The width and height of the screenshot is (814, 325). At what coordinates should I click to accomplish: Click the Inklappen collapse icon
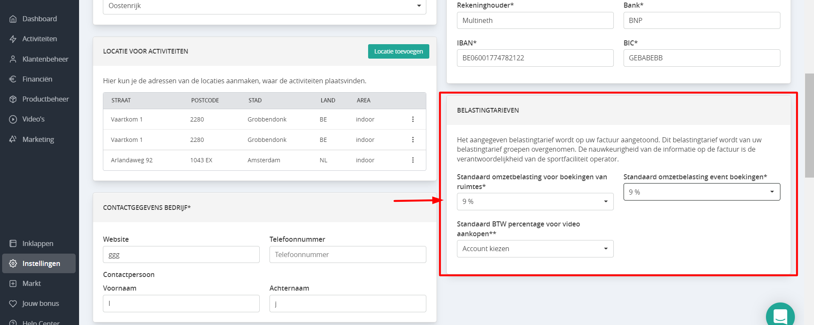pyautogui.click(x=13, y=243)
